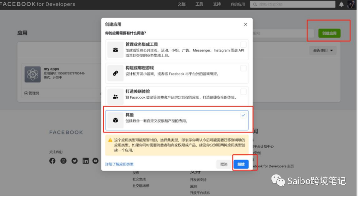358x197 pixels.
Task: Check the 管理业务集成工具 checkbox
Action: coord(244,44)
